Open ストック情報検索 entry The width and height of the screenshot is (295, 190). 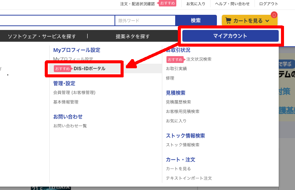[183, 144]
